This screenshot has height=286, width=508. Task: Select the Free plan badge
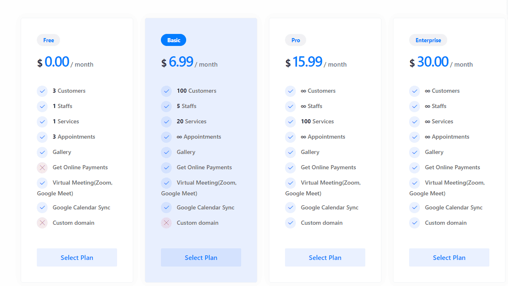pos(48,40)
